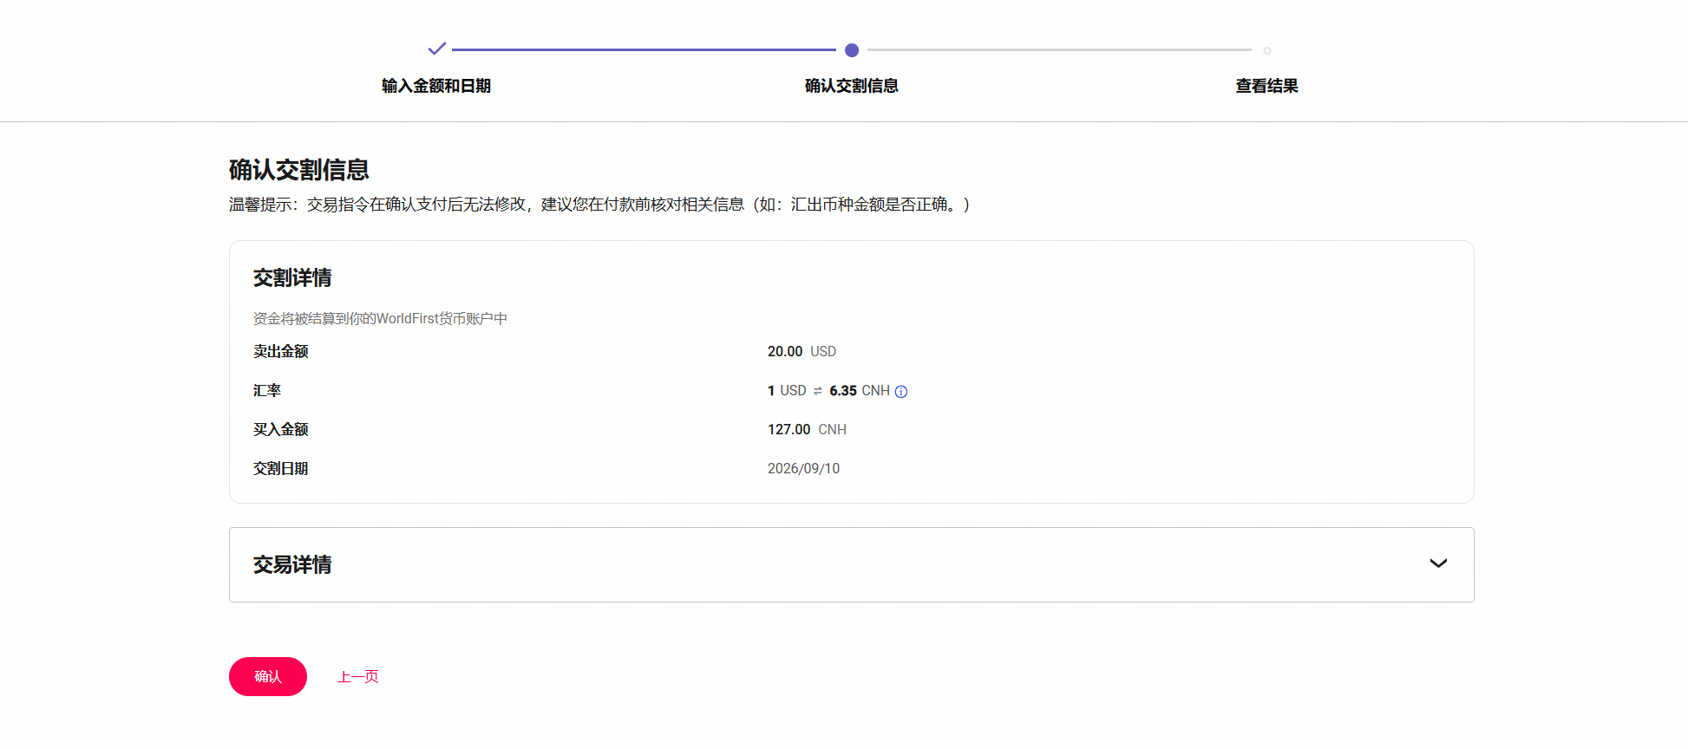Image resolution: width=1688 pixels, height=749 pixels.
Task: Click the 交割详情 heading
Action: (292, 278)
